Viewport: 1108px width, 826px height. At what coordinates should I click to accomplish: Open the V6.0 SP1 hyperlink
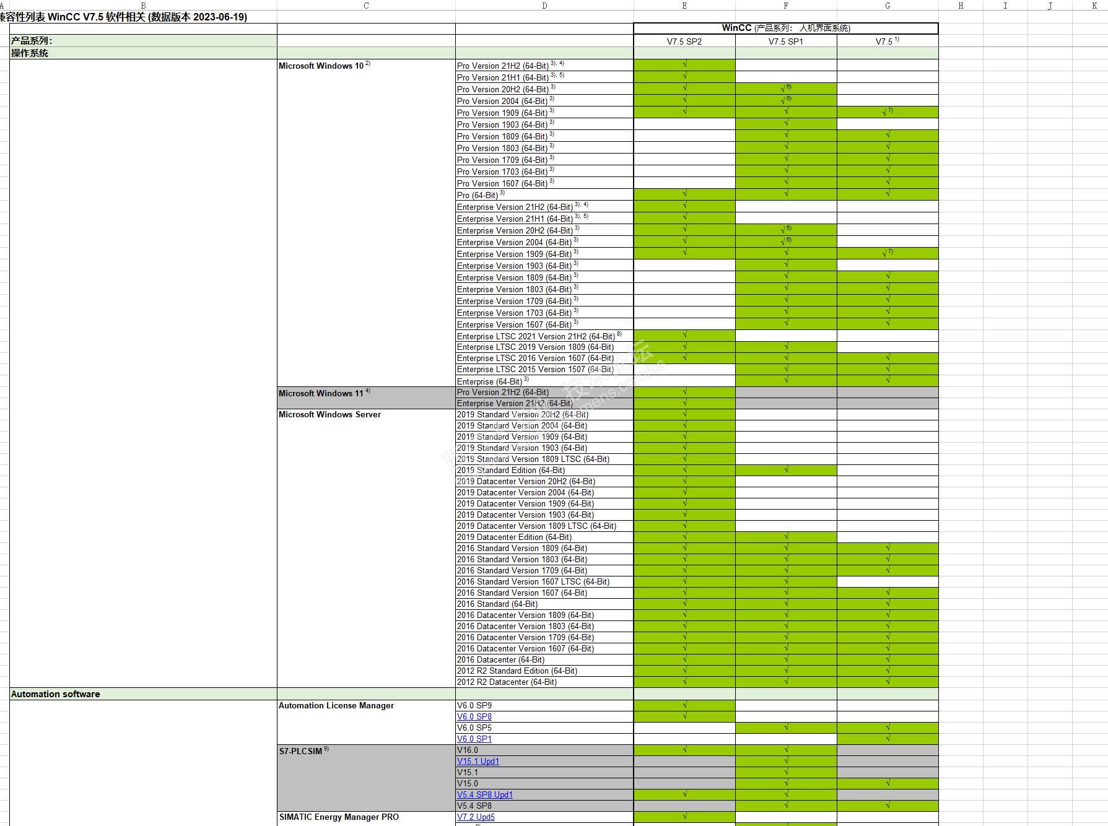coord(474,739)
